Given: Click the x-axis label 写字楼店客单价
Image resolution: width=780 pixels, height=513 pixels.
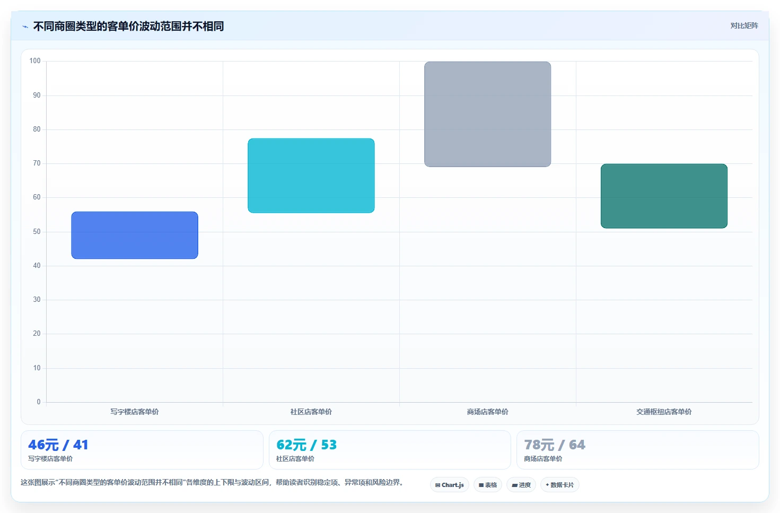Looking at the screenshot, I should (x=135, y=412).
